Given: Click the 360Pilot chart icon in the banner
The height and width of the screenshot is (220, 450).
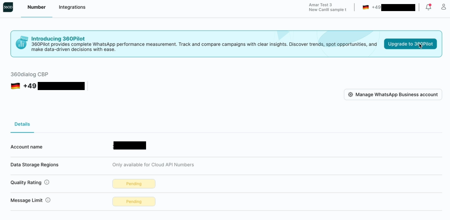Looking at the screenshot, I should point(21,44).
